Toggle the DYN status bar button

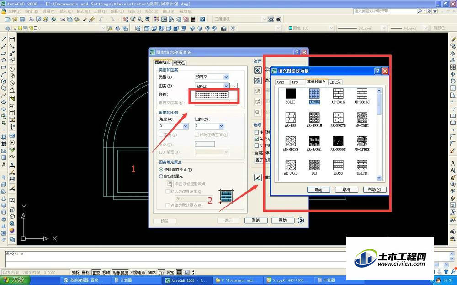[161, 273]
